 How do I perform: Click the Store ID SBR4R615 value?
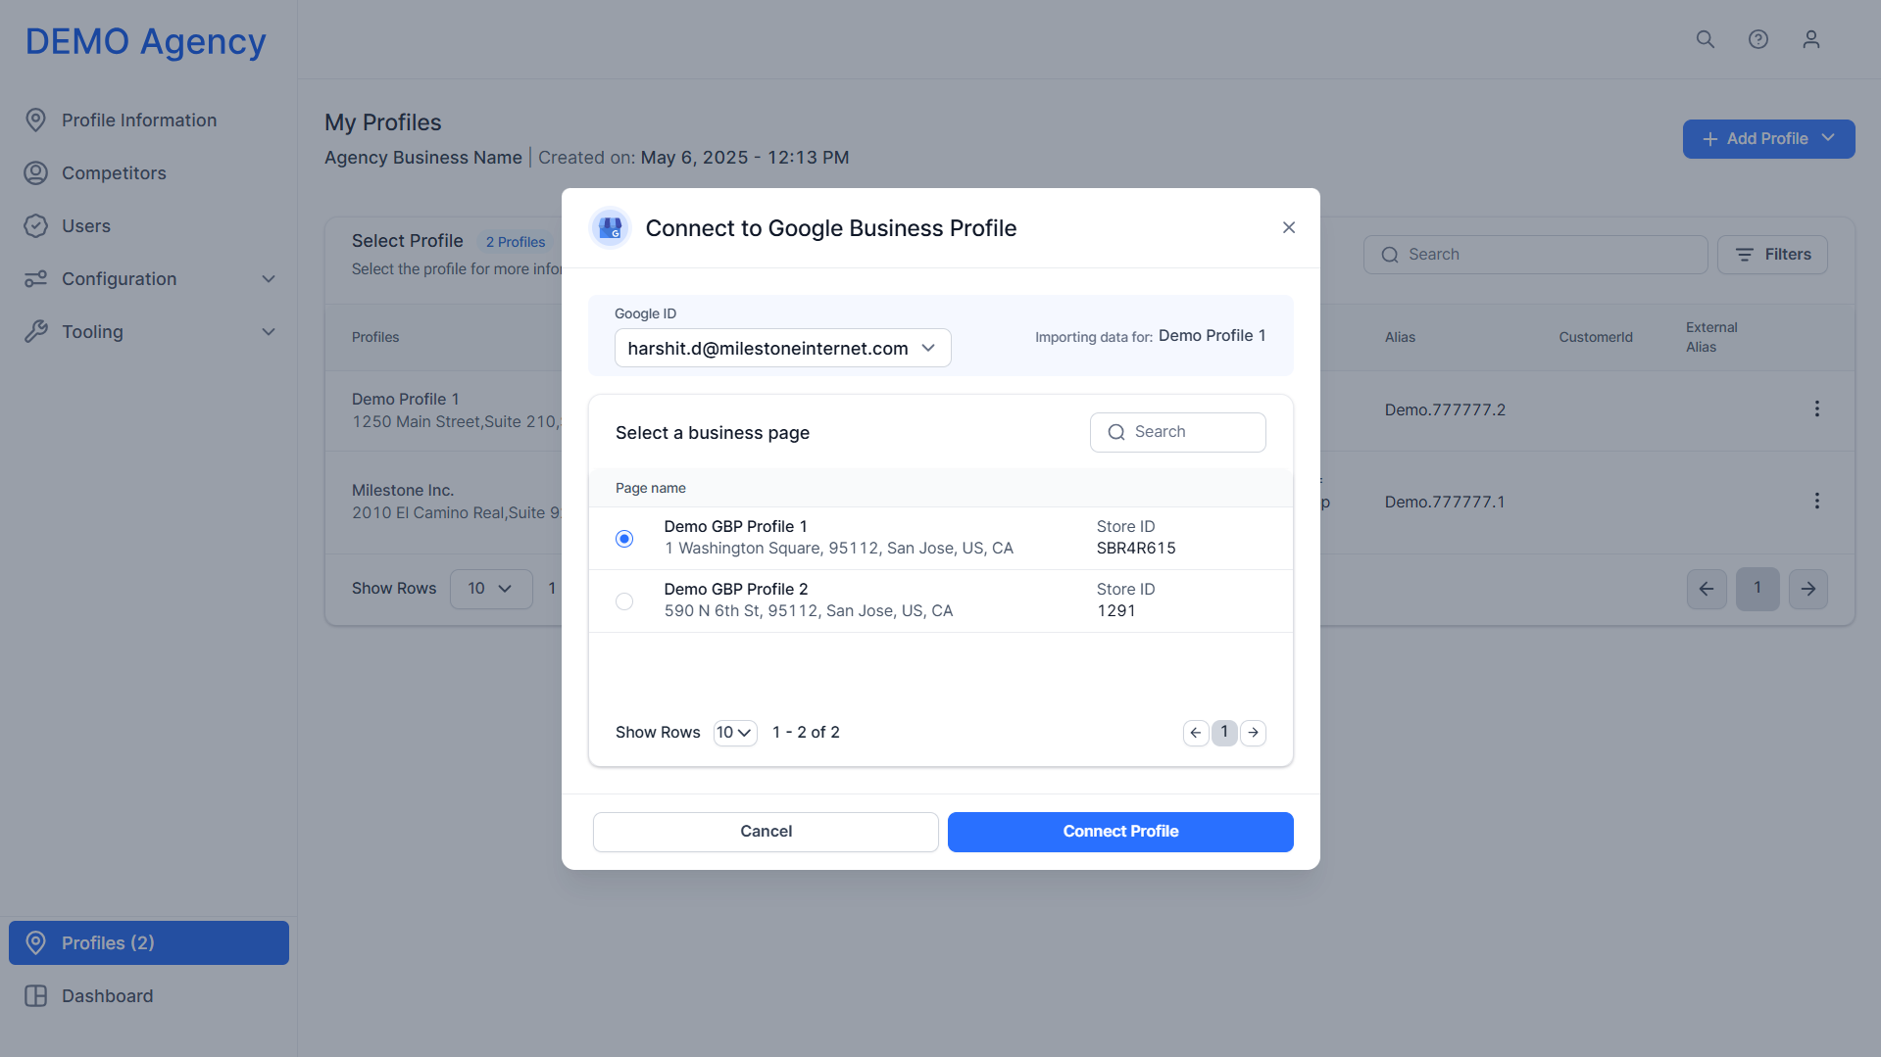(x=1136, y=549)
